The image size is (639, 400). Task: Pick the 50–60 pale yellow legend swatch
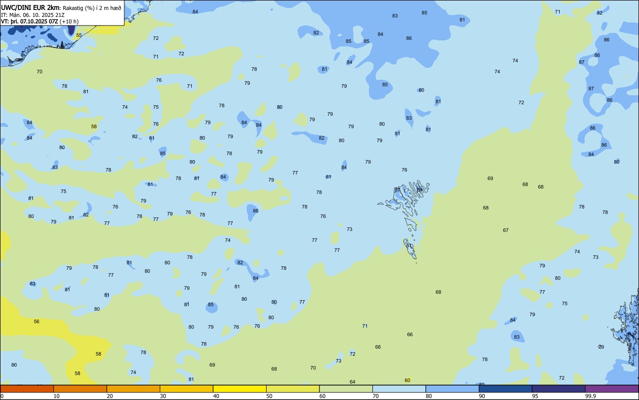[x=293, y=389]
